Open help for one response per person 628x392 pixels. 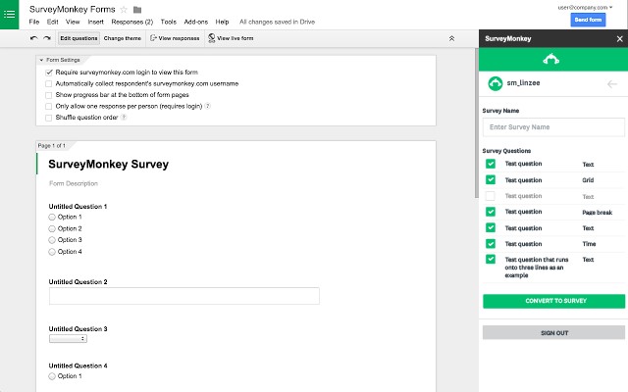tap(207, 106)
